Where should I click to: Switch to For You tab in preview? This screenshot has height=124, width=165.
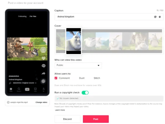[33, 16]
